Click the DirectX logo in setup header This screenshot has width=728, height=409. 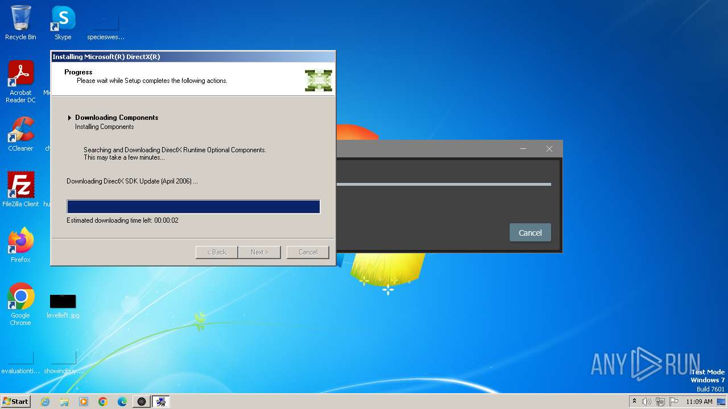pos(318,80)
